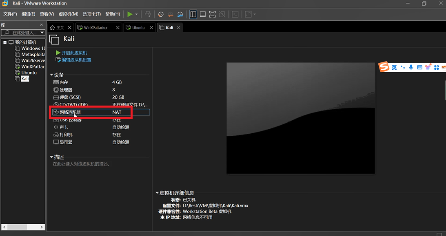Open the 查看(V) menu
The height and width of the screenshot is (236, 446).
click(x=47, y=14)
